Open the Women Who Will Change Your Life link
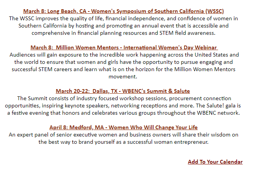The image size is (257, 169). pos(123,127)
